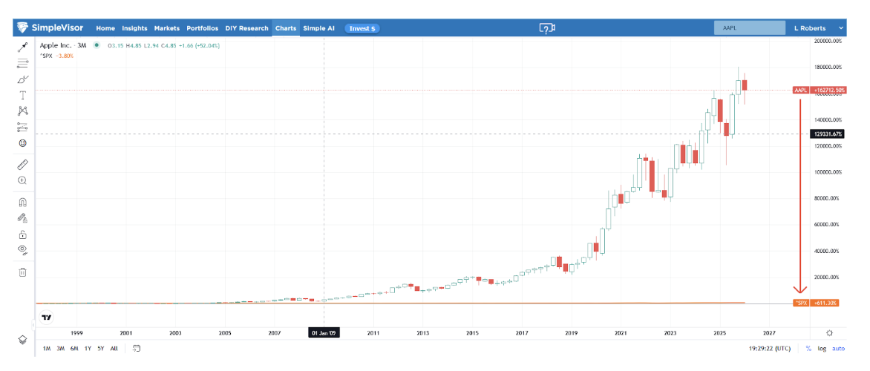
Task: Click the trash icon to remove drawings
Action: coord(23,272)
